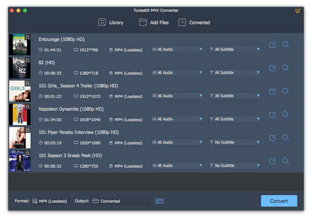The width and height of the screenshot is (312, 220).
Task: Click the magnifier icon for 82 (HD)
Action: (286, 68)
